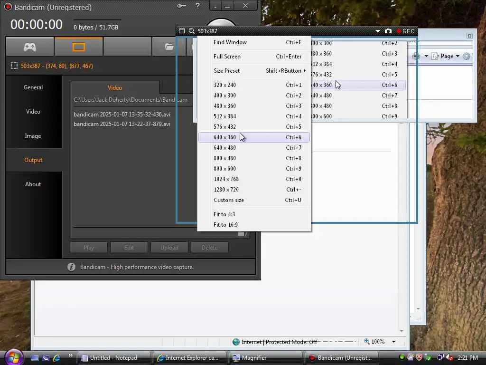The image size is (486, 365).
Task: Click the volume tray icon
Action: [449, 357]
